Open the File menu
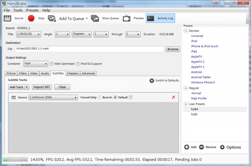Viewport: 251px width, 166px height. (x=7, y=10)
